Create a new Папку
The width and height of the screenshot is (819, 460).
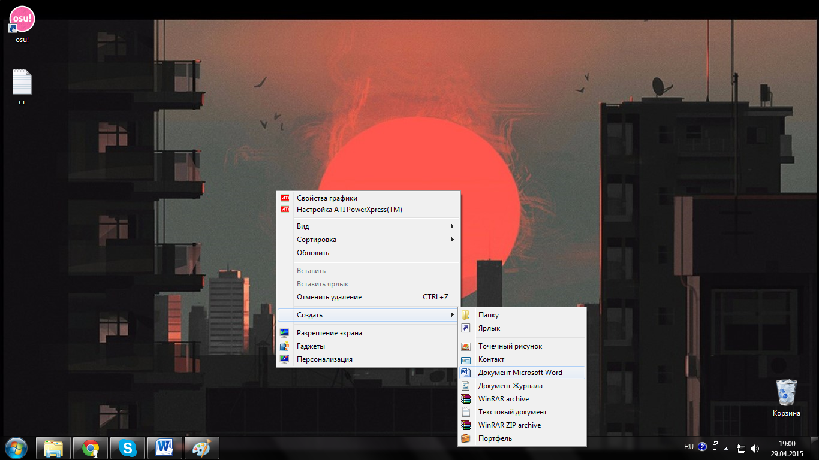(x=522, y=315)
